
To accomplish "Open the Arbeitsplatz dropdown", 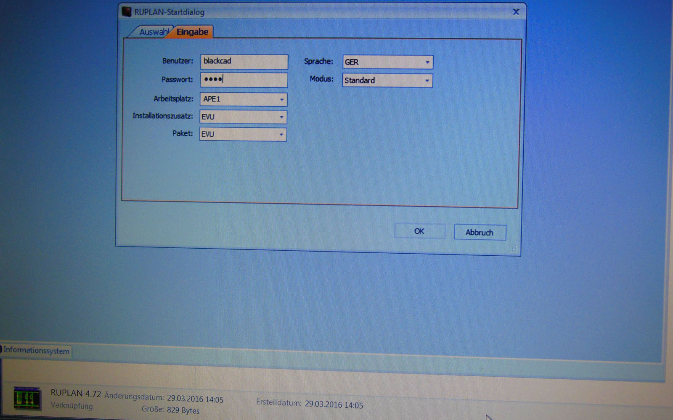I will pyautogui.click(x=244, y=99).
